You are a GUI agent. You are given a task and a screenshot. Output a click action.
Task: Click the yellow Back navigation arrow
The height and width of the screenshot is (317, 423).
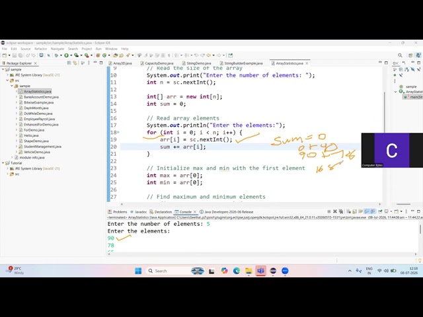[209, 55]
